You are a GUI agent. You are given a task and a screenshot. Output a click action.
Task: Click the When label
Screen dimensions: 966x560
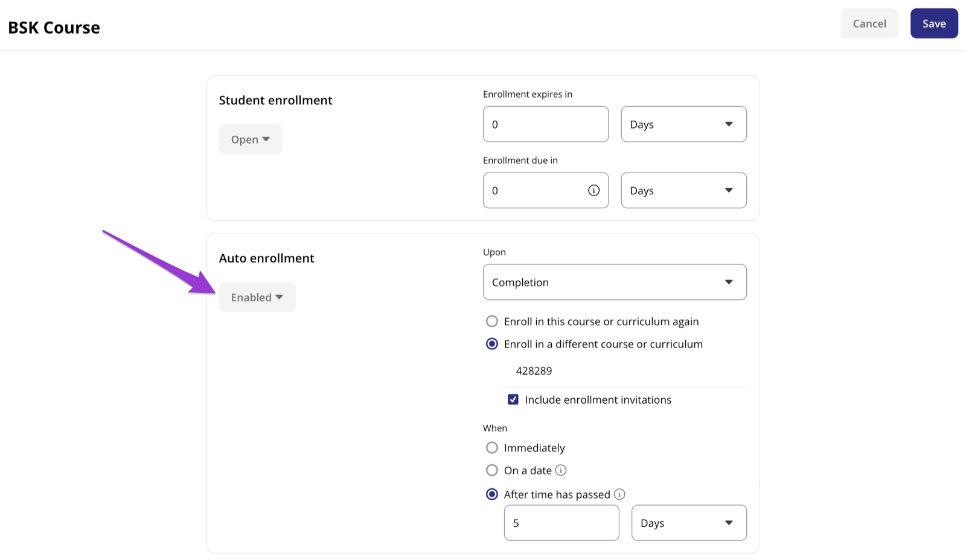(x=495, y=428)
